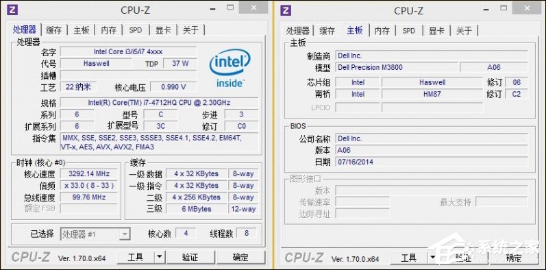Click the thread count field showing 8
This screenshot has height=270, width=546.
point(247,233)
